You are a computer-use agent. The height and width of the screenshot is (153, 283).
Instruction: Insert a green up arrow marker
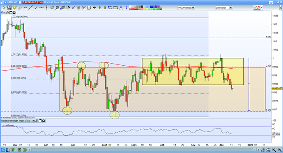tap(105, 8)
